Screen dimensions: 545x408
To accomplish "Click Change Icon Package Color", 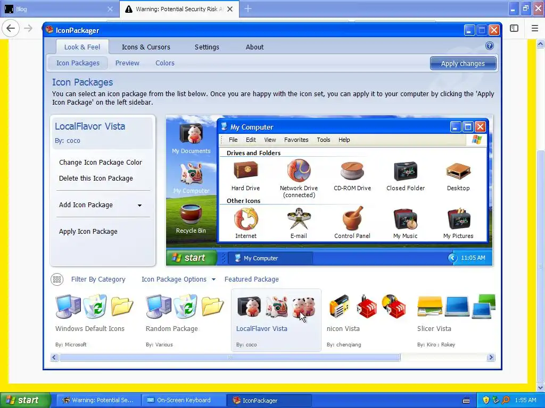I will click(x=101, y=163).
